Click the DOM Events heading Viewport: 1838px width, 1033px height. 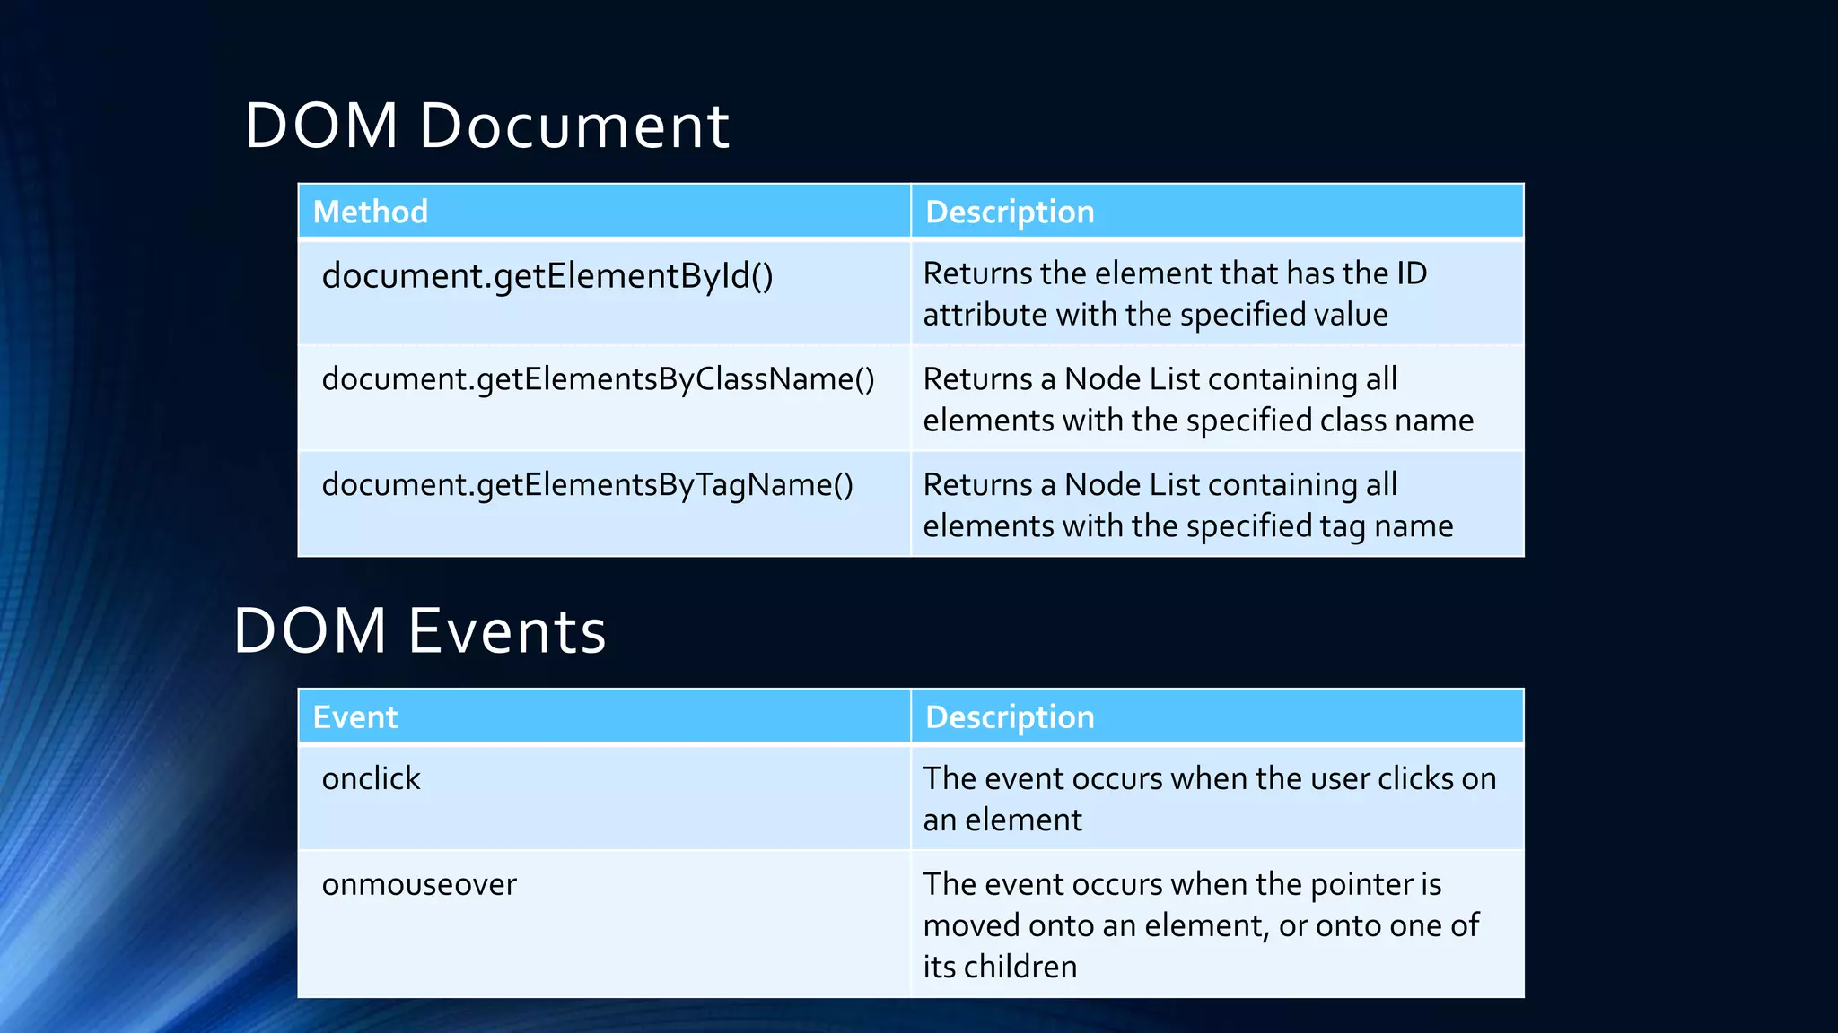[x=420, y=630]
